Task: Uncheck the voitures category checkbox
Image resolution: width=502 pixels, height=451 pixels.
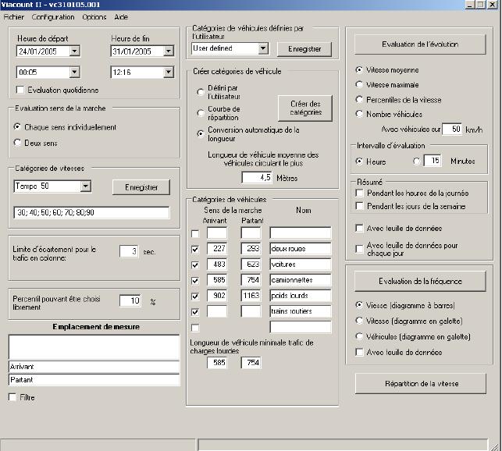Action: point(195,265)
